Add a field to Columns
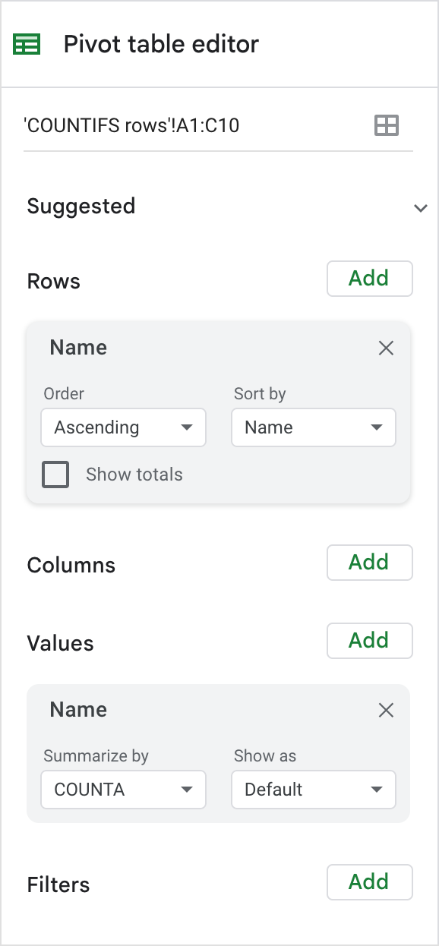Image resolution: width=439 pixels, height=946 pixels. tap(369, 563)
